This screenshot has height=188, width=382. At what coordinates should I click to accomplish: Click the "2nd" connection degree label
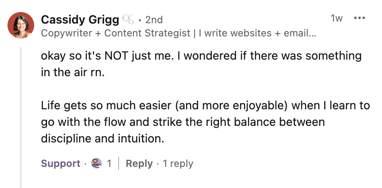coord(154,19)
